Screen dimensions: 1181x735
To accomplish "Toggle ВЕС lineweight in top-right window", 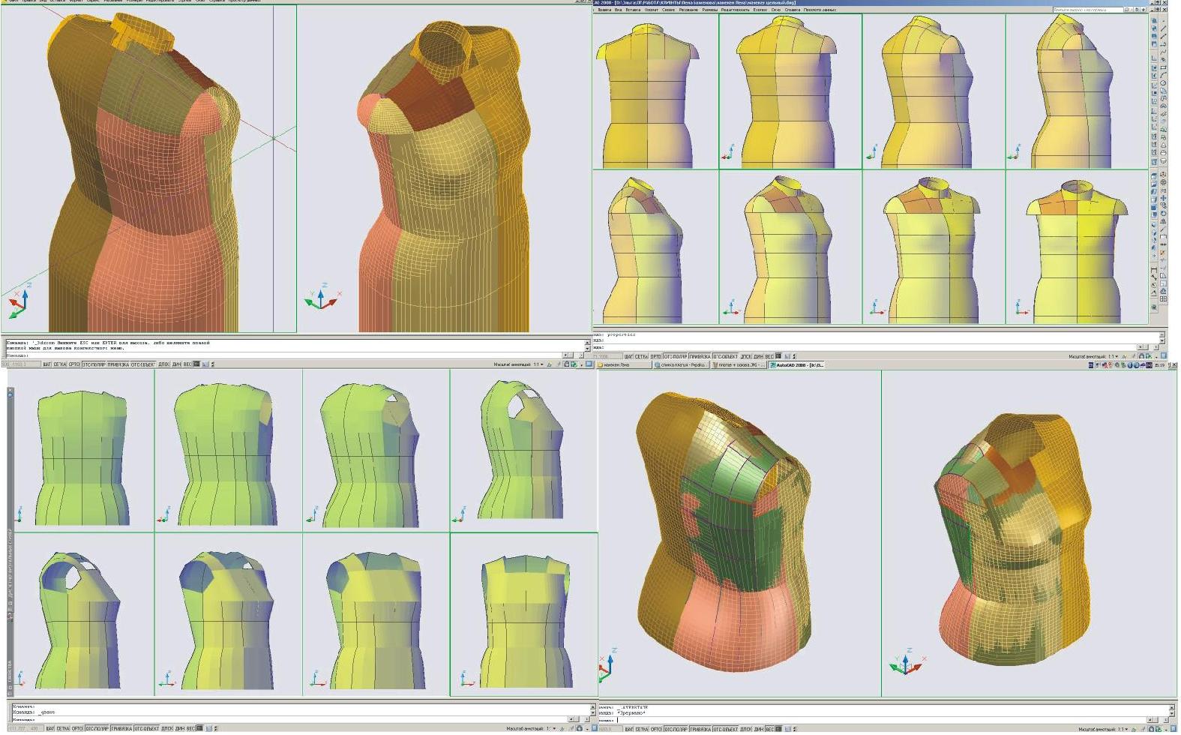I will (x=769, y=356).
